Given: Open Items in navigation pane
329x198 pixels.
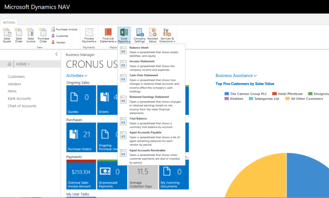Looking at the screenshot, I should (12, 91).
